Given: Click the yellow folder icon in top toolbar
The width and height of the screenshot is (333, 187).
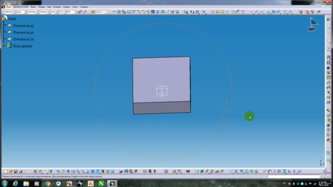Looking at the screenshot, I should [x=93, y=12].
